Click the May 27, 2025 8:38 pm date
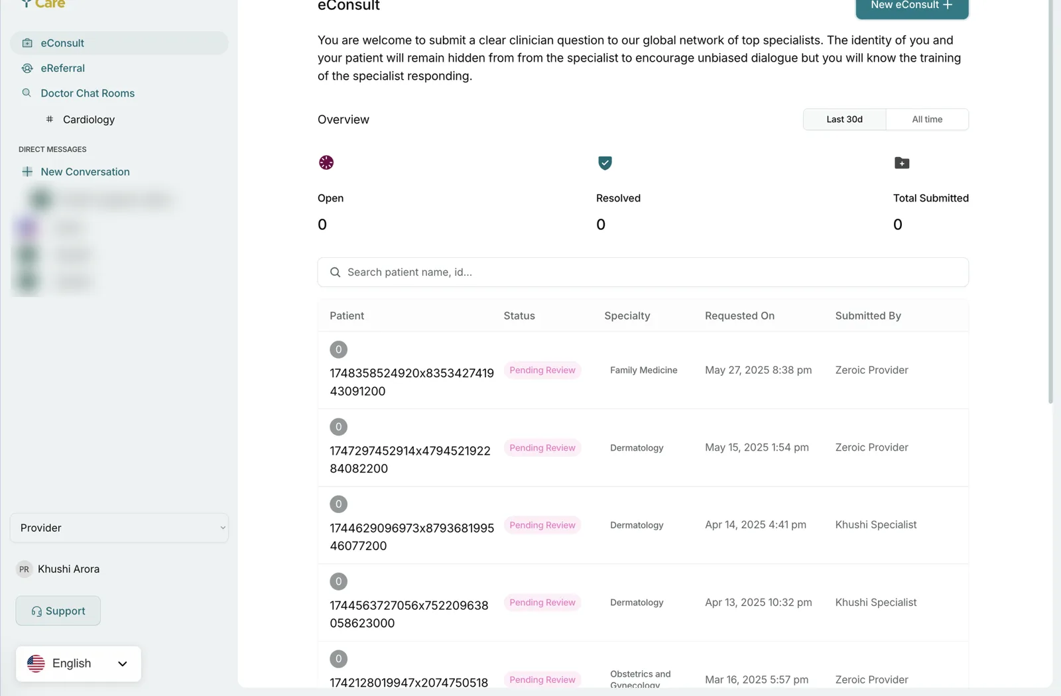1061x696 pixels. (x=758, y=371)
